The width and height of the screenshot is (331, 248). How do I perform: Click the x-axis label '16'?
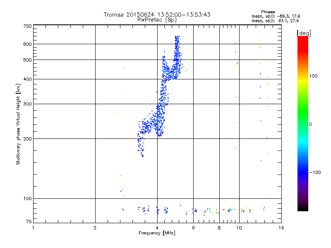click(281, 228)
